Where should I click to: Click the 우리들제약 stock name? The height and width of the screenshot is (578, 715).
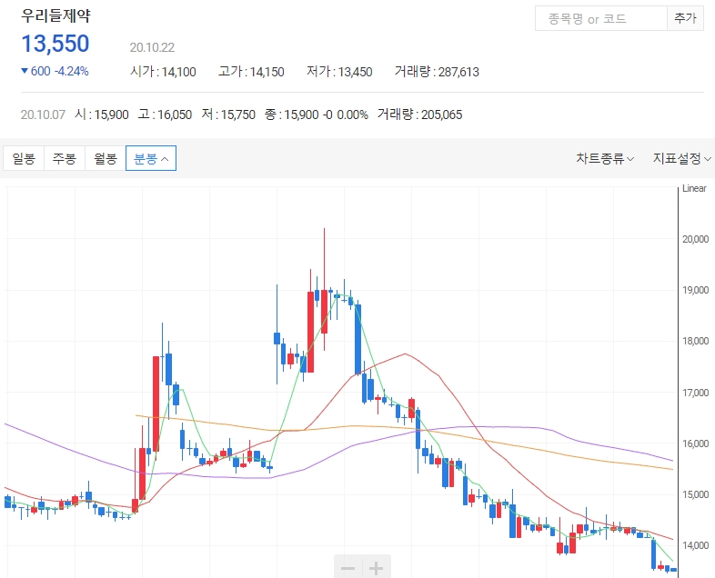[55, 15]
